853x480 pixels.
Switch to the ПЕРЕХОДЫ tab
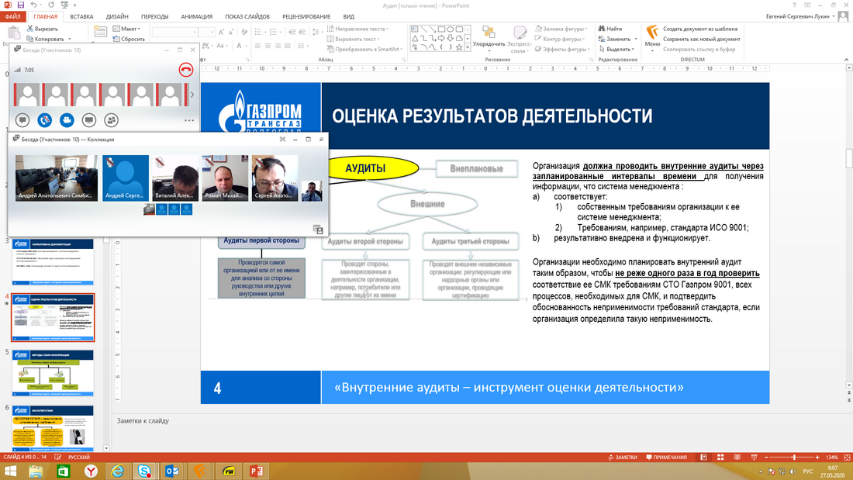coord(154,16)
